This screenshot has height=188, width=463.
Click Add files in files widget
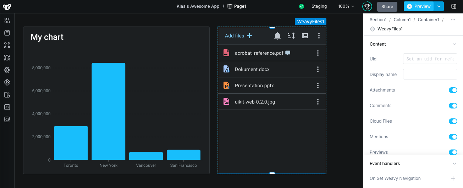[x=238, y=36]
